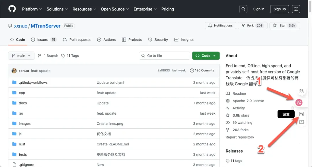312x167 pixels.
Task: Open the search magnifier icon
Action: (x=244, y=9)
